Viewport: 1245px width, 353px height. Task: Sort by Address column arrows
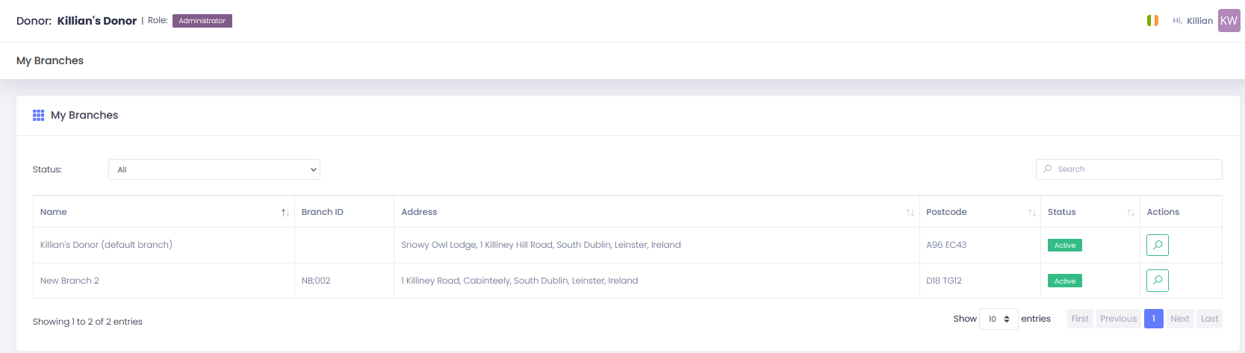coord(910,213)
